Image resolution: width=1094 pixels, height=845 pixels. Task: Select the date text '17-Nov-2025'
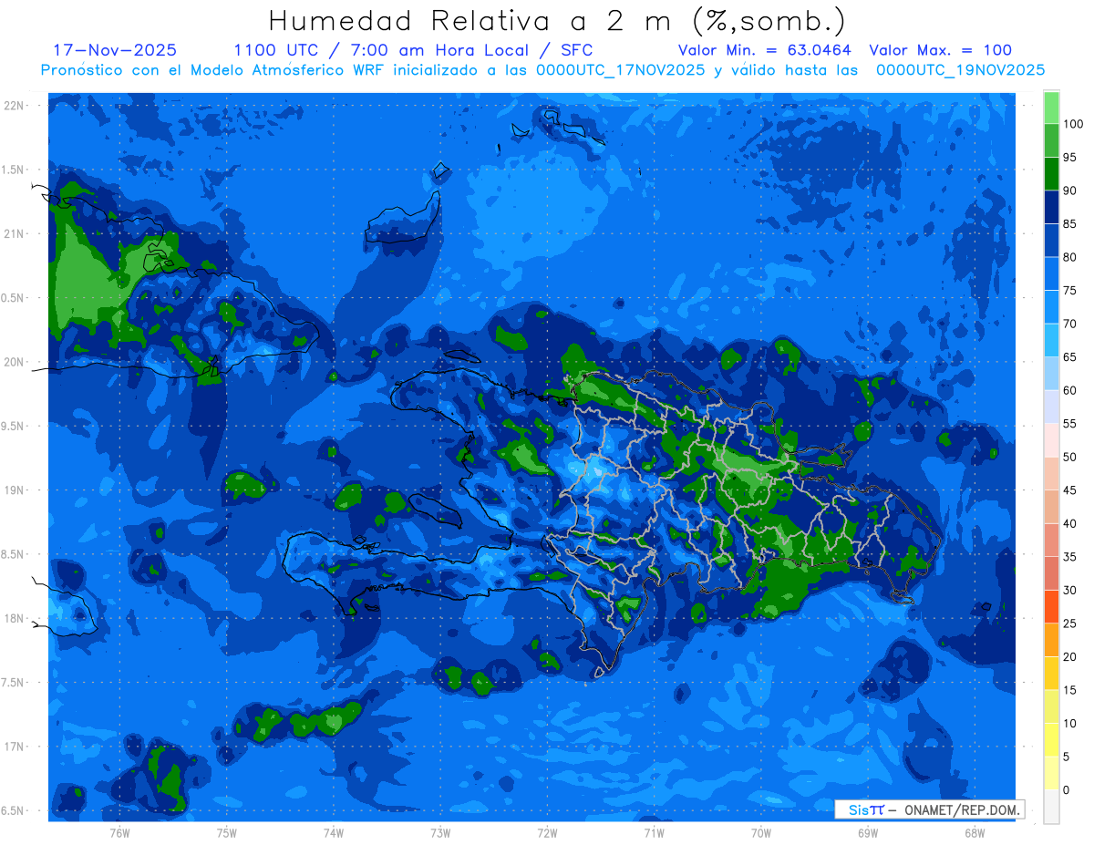(x=115, y=50)
